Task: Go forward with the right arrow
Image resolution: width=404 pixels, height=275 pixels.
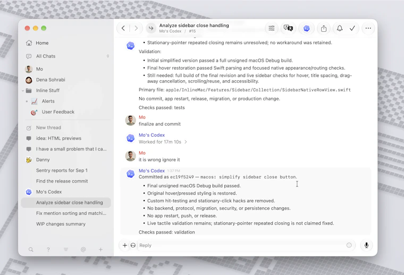Action: pos(136,28)
